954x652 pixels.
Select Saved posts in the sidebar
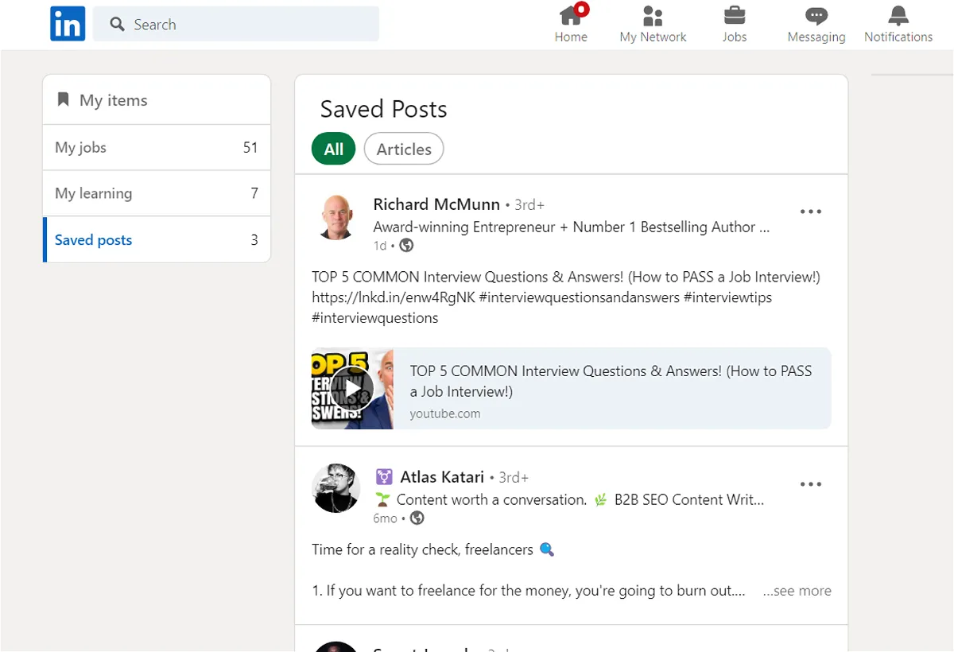(x=157, y=240)
